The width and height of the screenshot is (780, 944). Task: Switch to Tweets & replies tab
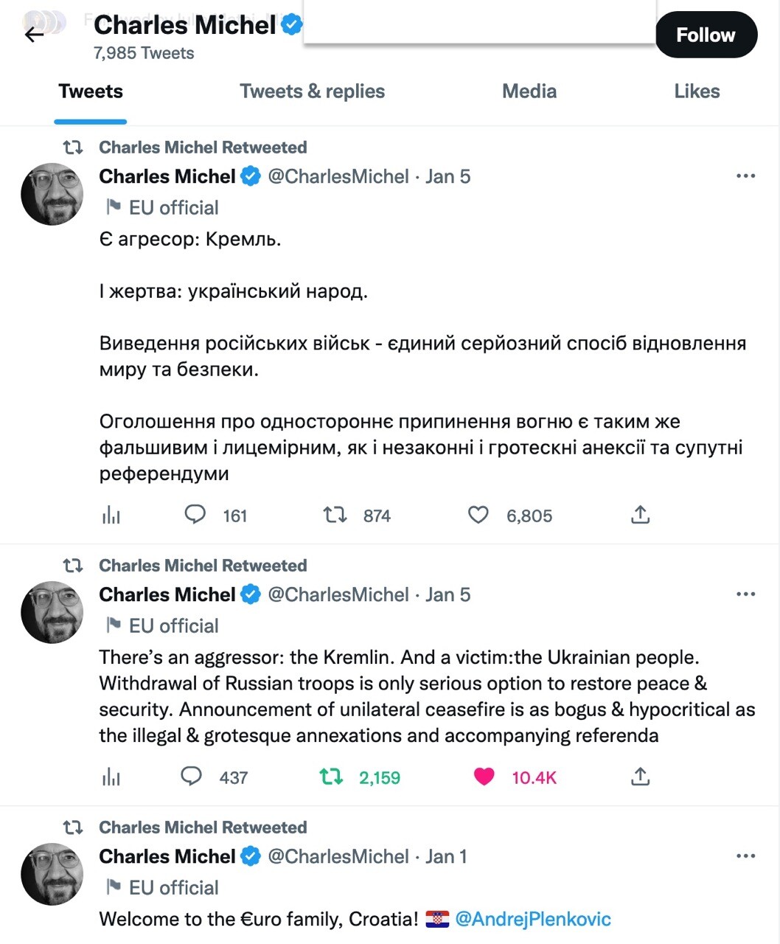coord(312,91)
